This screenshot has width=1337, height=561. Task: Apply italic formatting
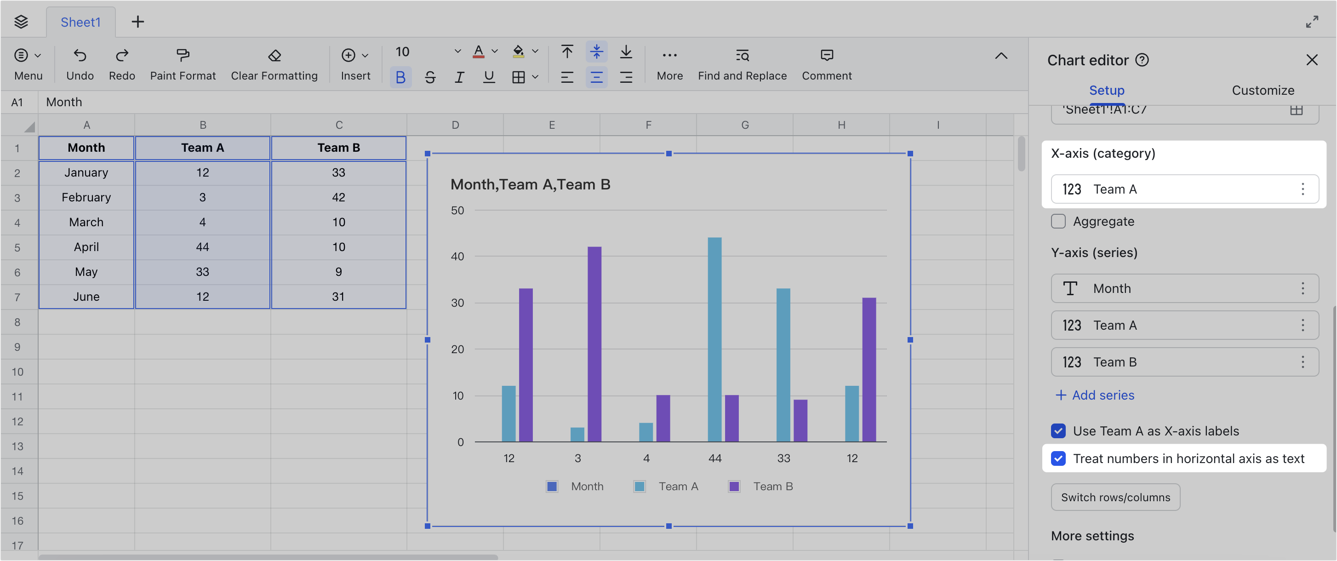click(459, 77)
